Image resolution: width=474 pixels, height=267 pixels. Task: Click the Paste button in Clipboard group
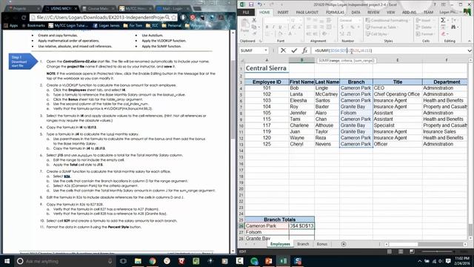[244, 26]
